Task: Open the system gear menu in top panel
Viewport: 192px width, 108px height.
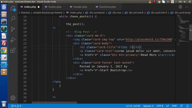Action: pos(190,2)
